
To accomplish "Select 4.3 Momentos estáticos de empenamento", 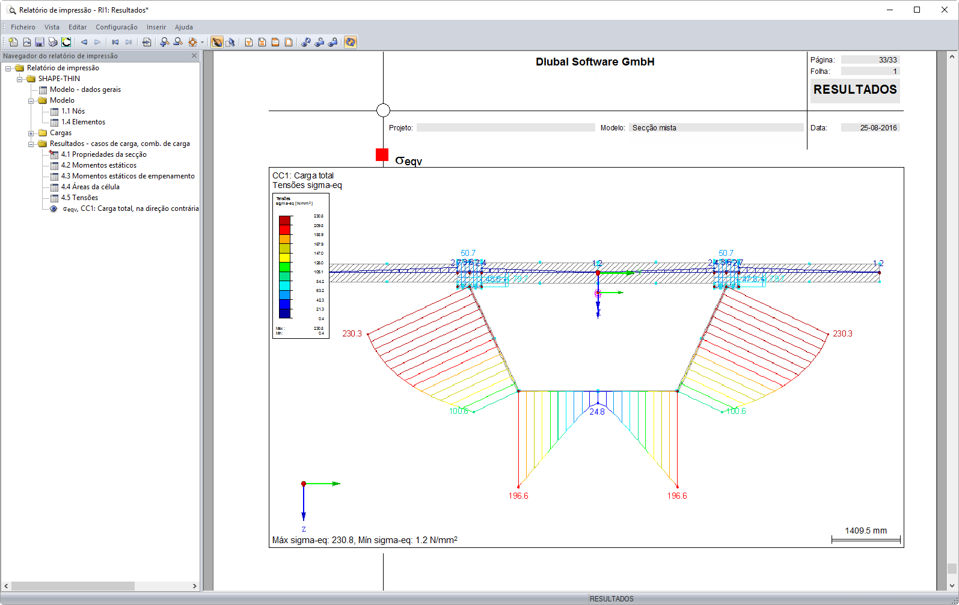I will click(128, 176).
